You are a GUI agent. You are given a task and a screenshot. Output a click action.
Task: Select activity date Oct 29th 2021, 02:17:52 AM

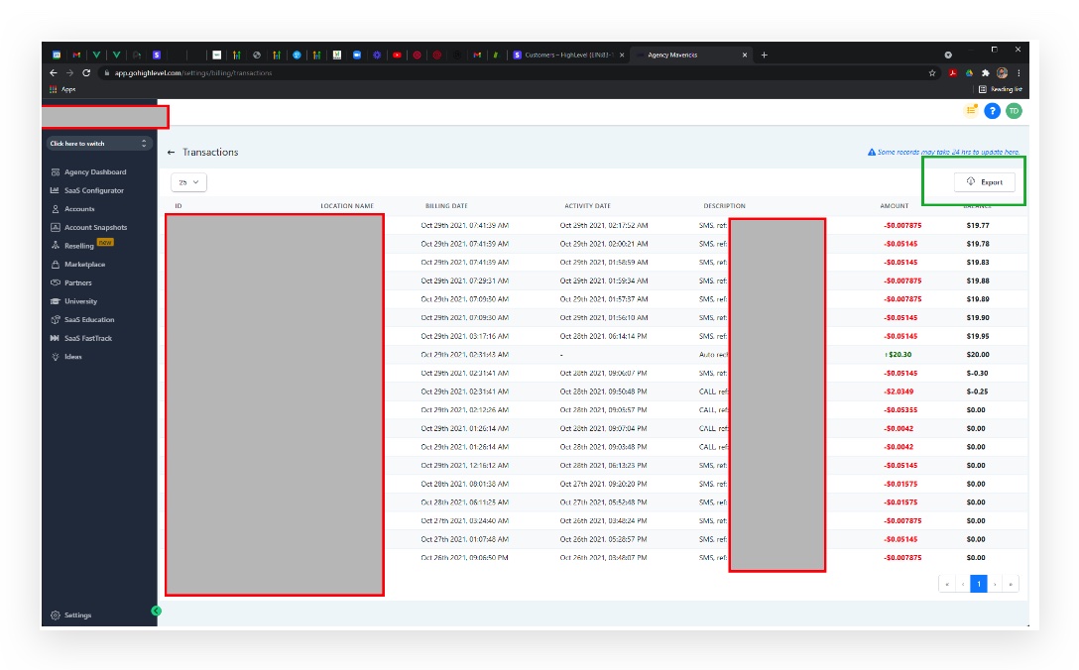point(604,226)
